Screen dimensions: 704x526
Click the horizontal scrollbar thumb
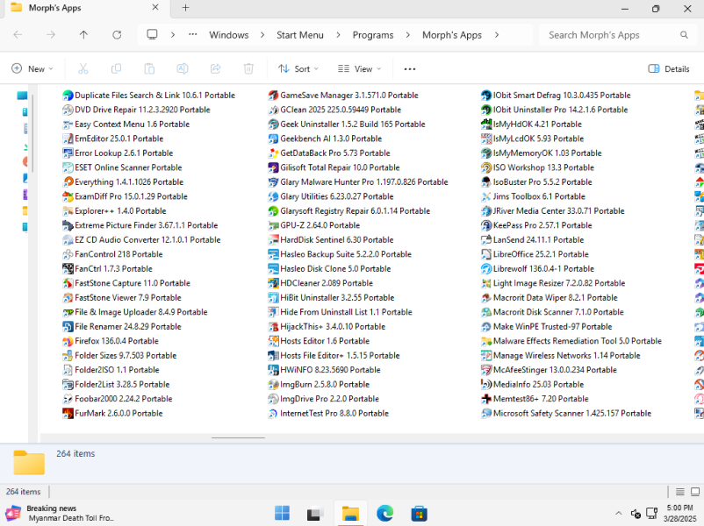click(x=238, y=437)
